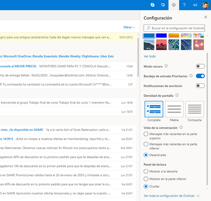Click the Ver todo themes link

pos(150,56)
